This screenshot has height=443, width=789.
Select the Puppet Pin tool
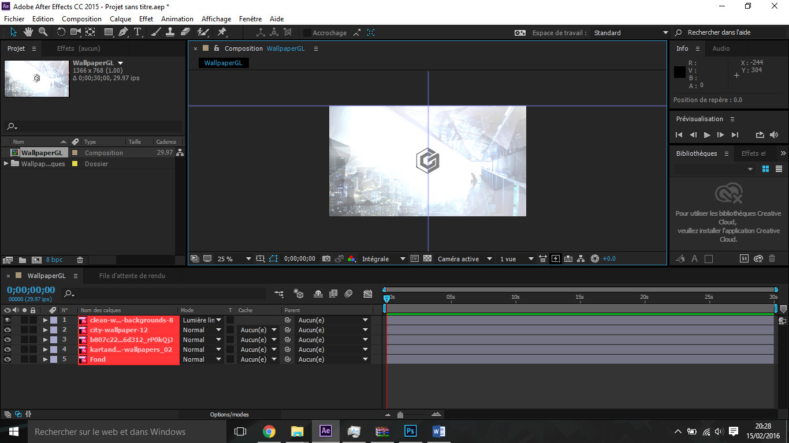[222, 32]
